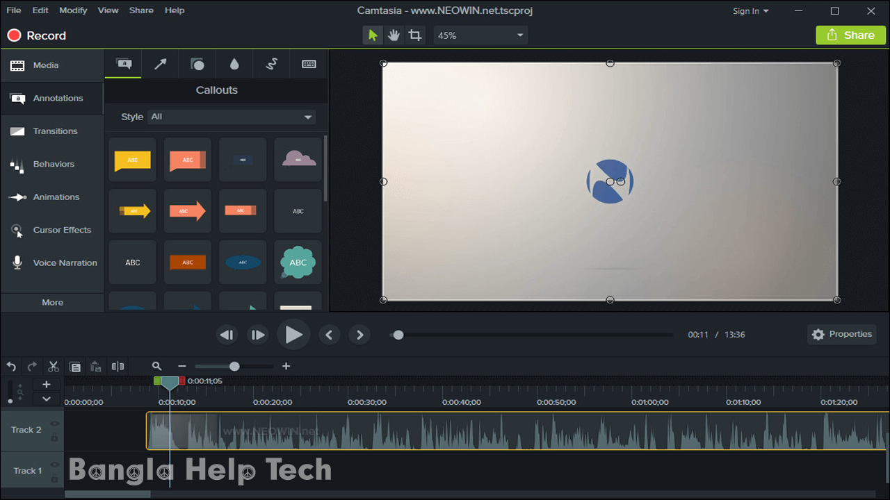Viewport: 890px width, 500px height.
Task: Jump to next clip with right chevron
Action: tap(359, 335)
